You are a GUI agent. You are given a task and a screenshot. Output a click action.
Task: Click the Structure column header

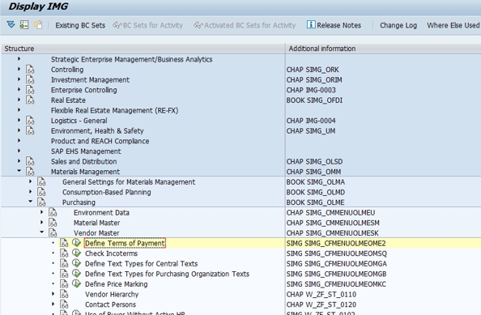pos(143,49)
